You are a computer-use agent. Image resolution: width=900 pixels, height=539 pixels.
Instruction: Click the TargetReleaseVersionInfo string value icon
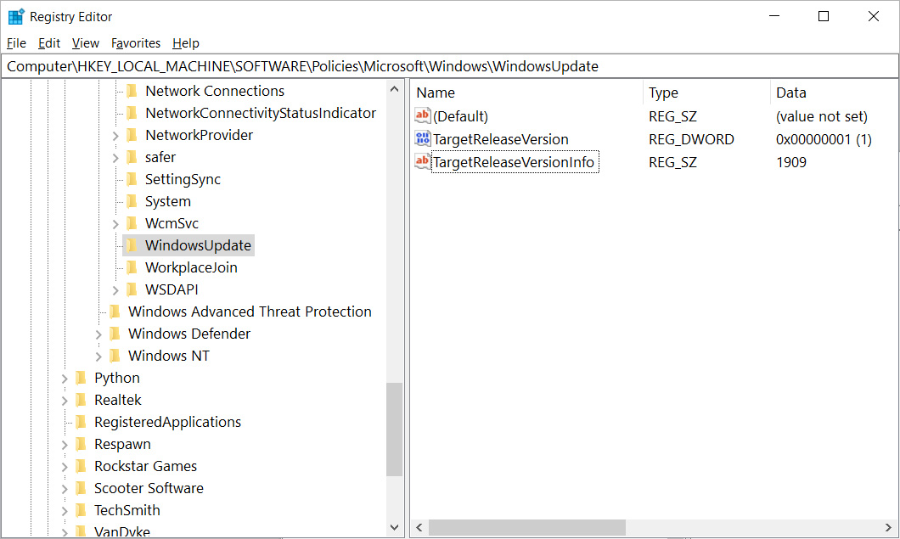point(423,161)
